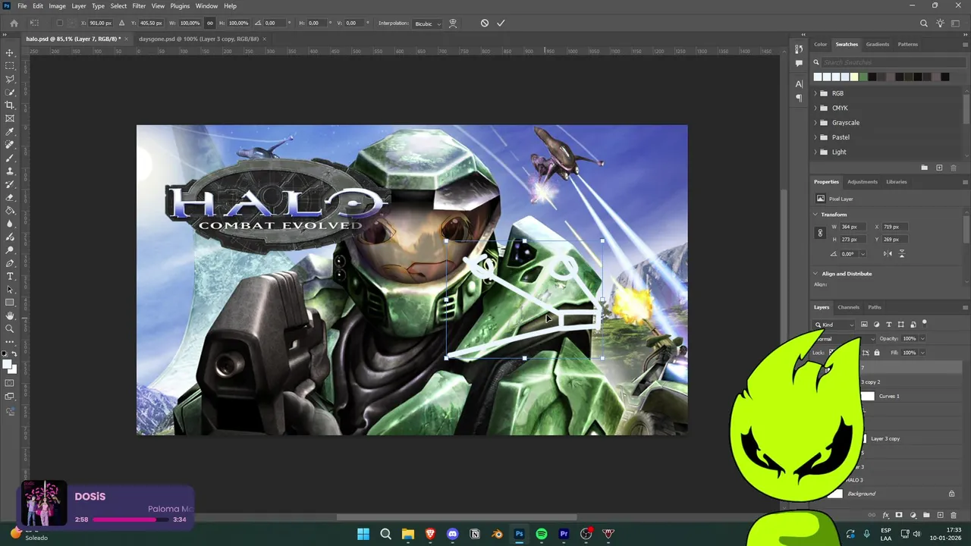Switch to the Adjustments tab

point(863,182)
